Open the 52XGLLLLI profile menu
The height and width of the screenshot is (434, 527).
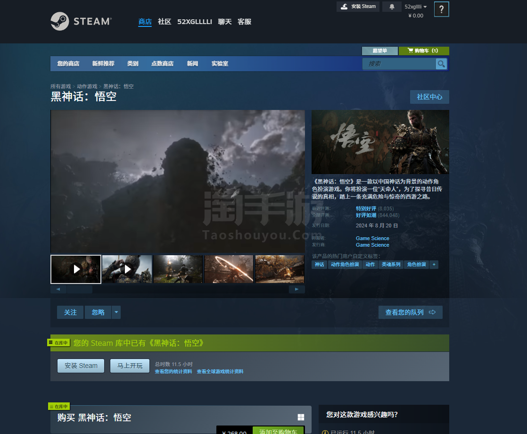pos(195,22)
